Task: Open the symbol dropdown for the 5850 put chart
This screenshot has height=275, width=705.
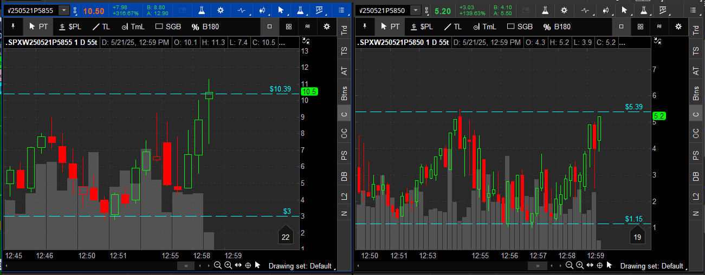Action: (416, 10)
